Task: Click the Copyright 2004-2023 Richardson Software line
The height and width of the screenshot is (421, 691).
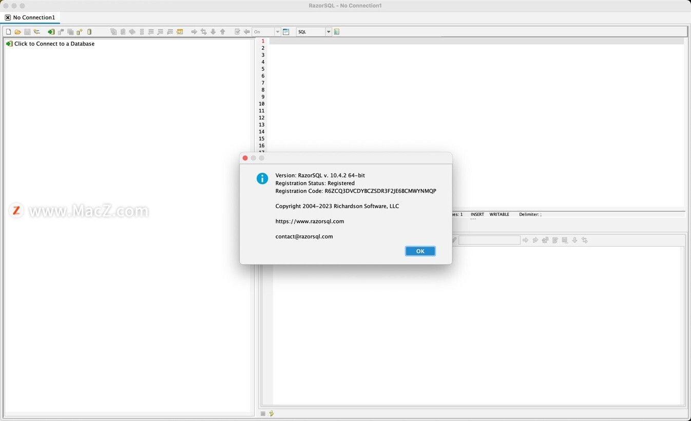Action: click(337, 206)
